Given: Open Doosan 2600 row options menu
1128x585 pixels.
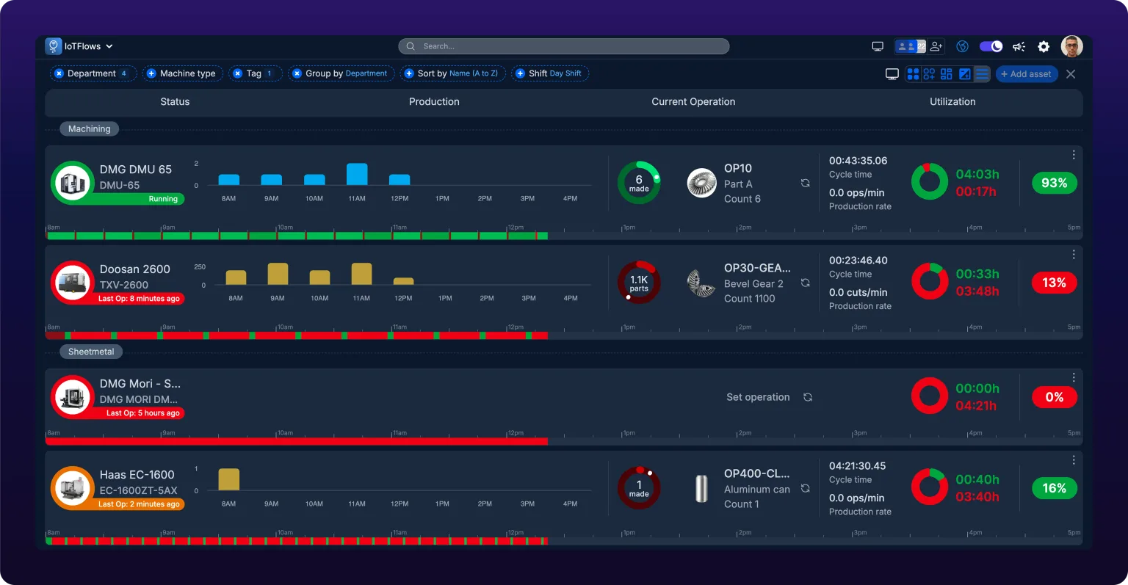Looking at the screenshot, I should (1074, 255).
